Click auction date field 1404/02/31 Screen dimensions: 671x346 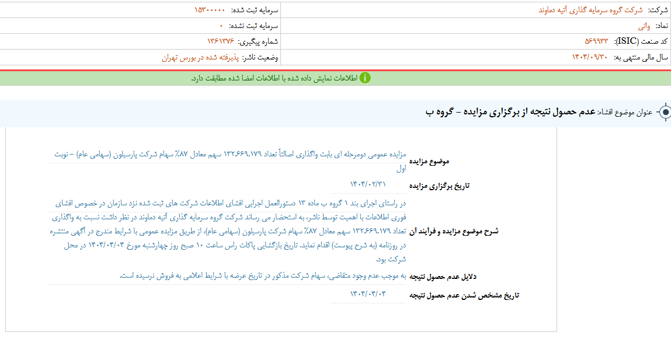coord(368,184)
